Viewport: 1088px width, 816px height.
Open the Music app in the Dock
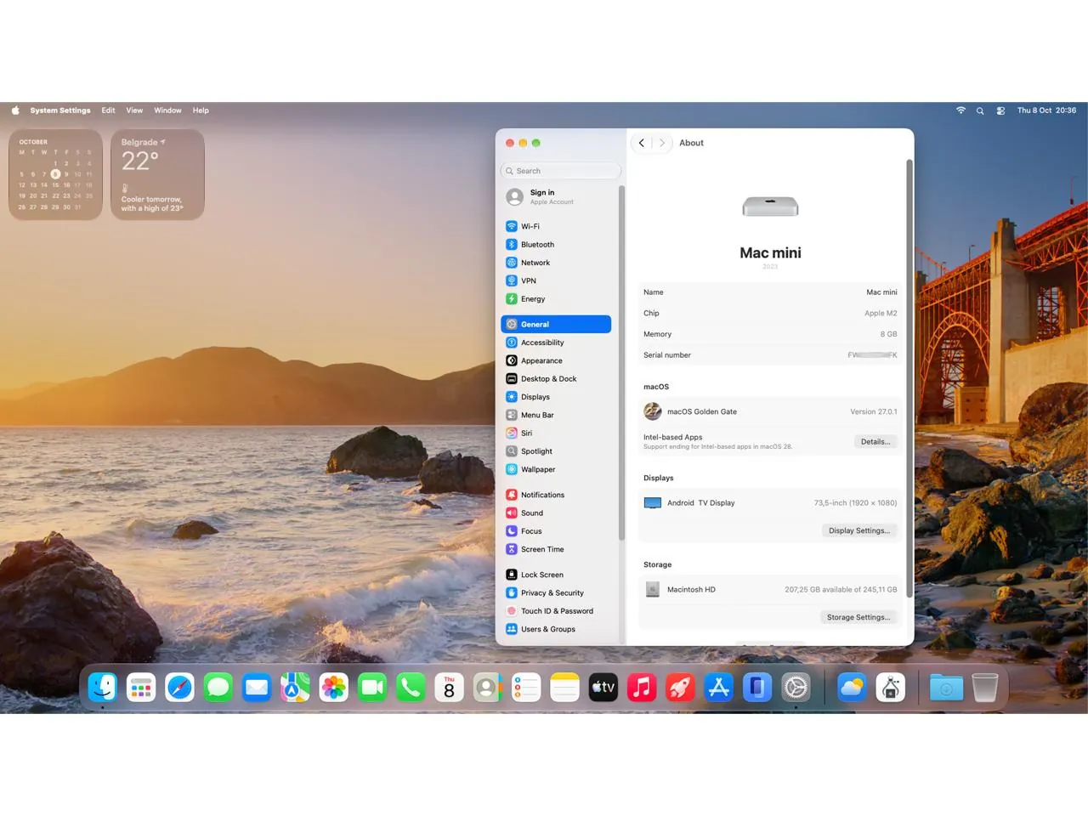[642, 688]
